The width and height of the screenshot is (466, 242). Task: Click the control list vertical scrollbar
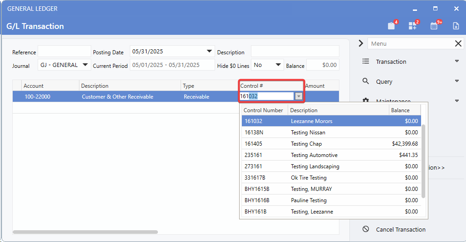coord(423,161)
